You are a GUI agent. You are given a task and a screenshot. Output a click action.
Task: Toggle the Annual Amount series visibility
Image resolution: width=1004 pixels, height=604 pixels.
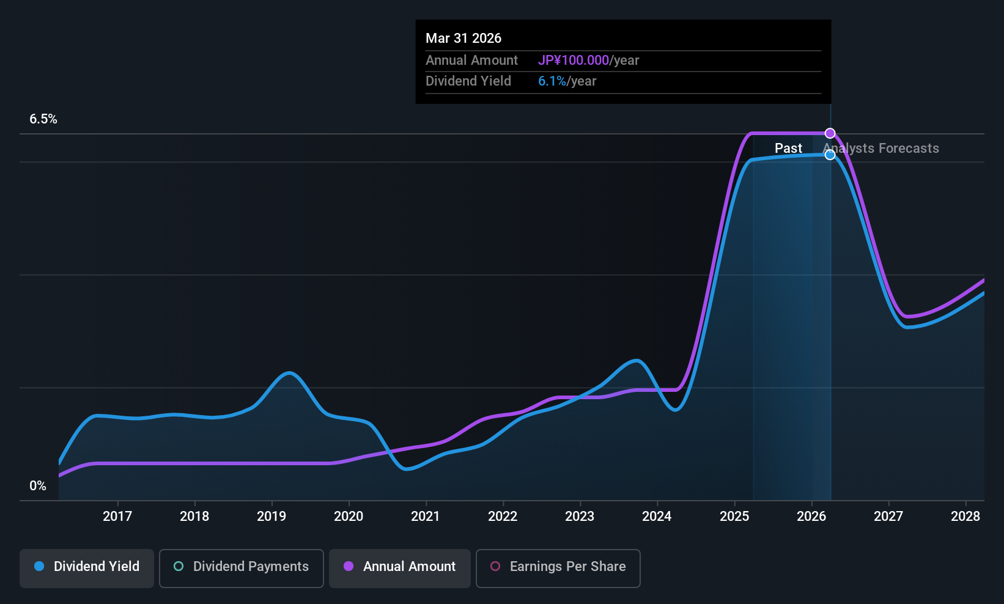pyautogui.click(x=399, y=568)
